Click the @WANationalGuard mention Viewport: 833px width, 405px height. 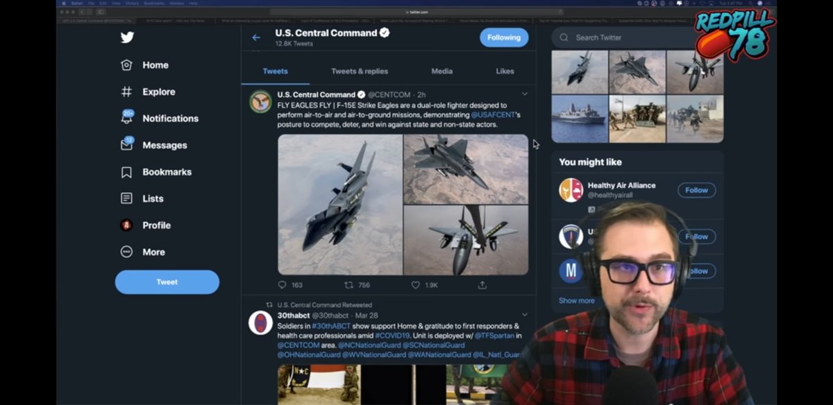coord(440,354)
